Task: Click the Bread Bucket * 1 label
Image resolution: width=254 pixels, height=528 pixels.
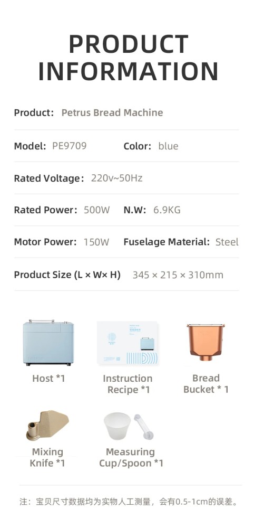Action: [206, 383]
